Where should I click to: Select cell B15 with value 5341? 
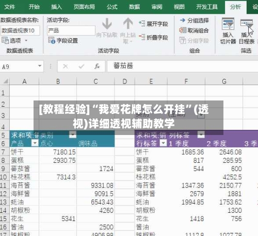click(58, 218)
